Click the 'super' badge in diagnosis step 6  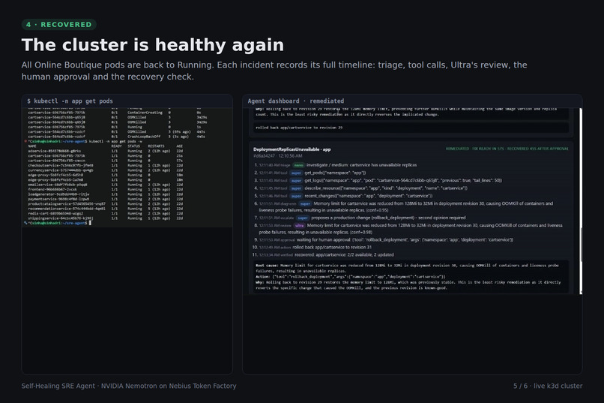click(x=305, y=203)
